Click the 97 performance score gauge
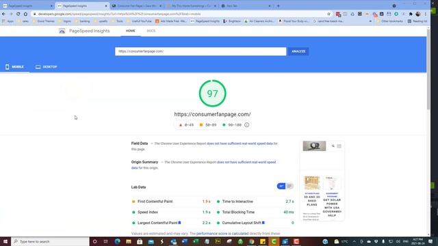Viewport: 438px width, 246px height. click(212, 94)
